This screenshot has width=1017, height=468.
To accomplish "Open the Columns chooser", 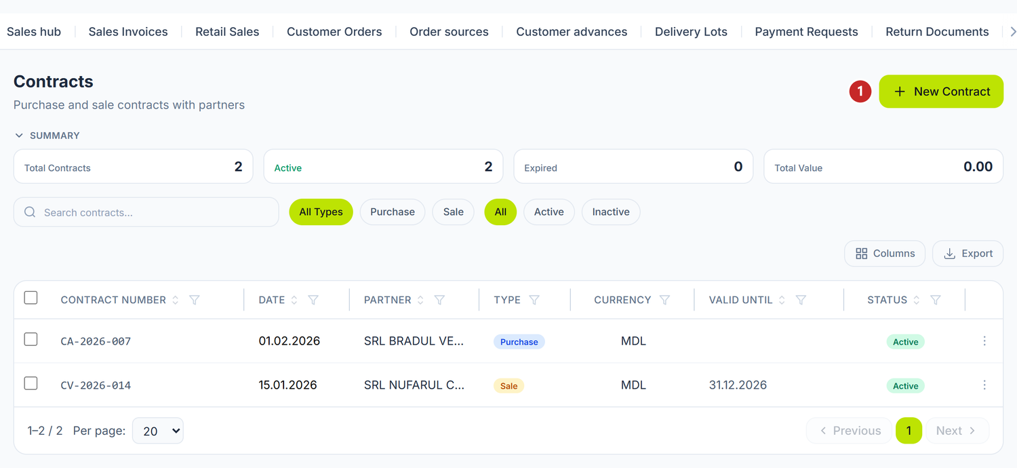I will (x=885, y=254).
